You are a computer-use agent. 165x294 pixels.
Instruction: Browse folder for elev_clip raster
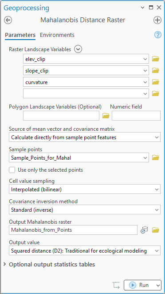pyautogui.click(x=155, y=59)
